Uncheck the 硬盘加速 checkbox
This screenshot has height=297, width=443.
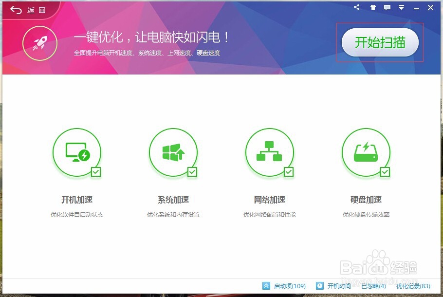pos(385,172)
